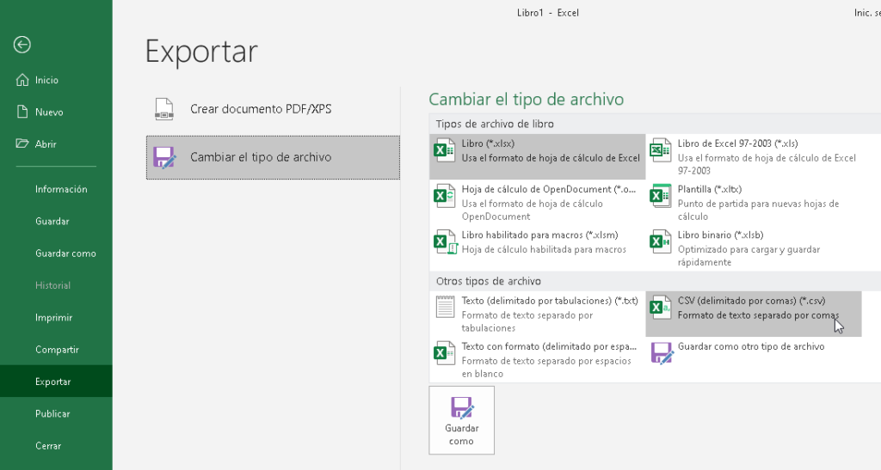Open Publicar in the sidebar
881x470 pixels.
coord(56,413)
